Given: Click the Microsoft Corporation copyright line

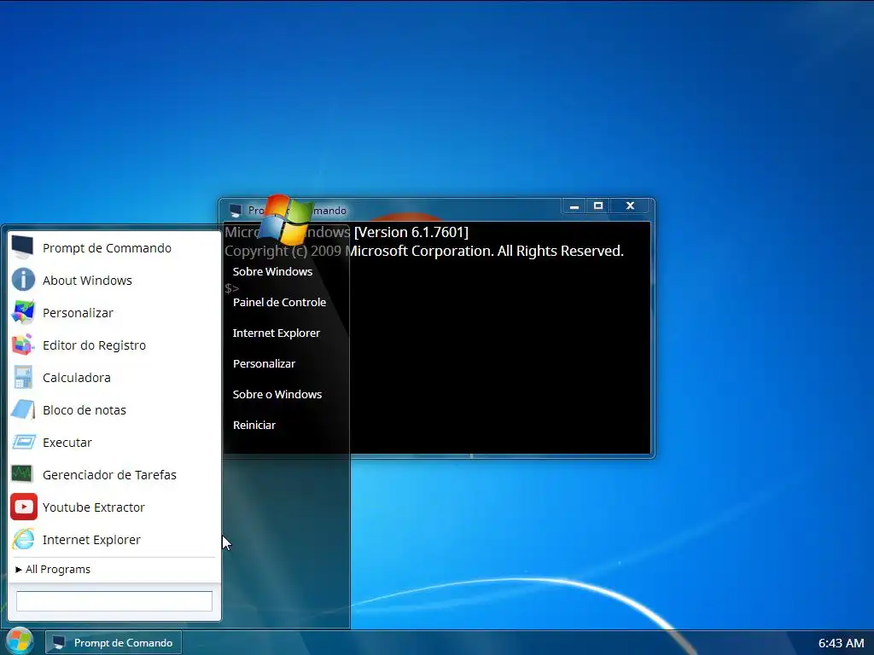Looking at the screenshot, I should (424, 251).
